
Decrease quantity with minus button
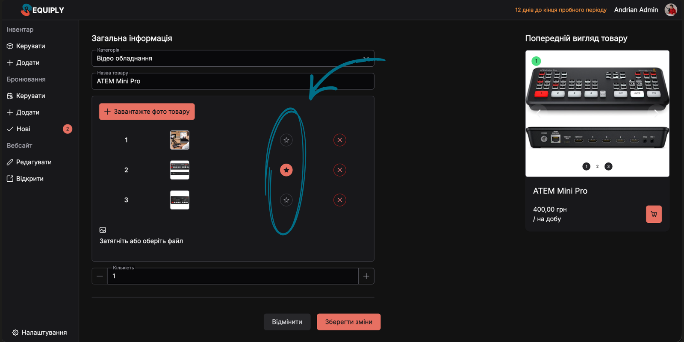tap(100, 276)
